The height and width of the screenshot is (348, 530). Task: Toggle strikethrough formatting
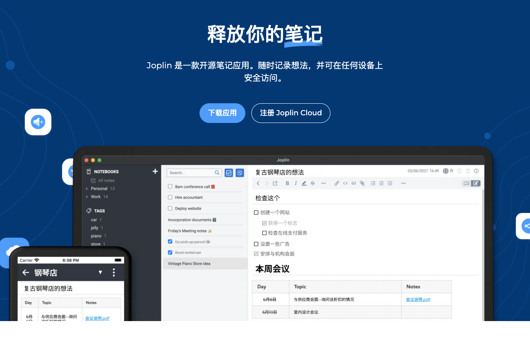pyautogui.click(x=313, y=183)
